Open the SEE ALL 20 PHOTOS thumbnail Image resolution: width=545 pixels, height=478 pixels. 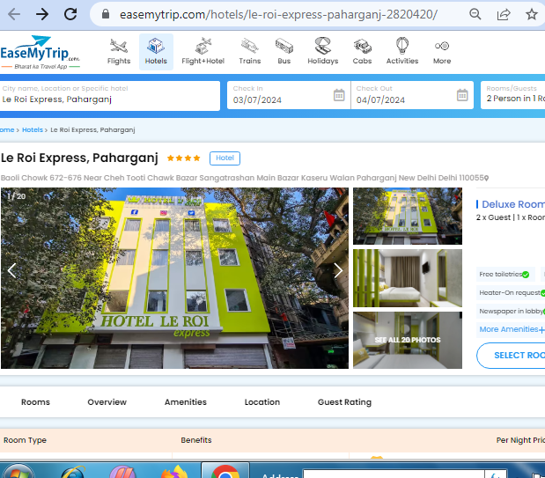pos(407,340)
